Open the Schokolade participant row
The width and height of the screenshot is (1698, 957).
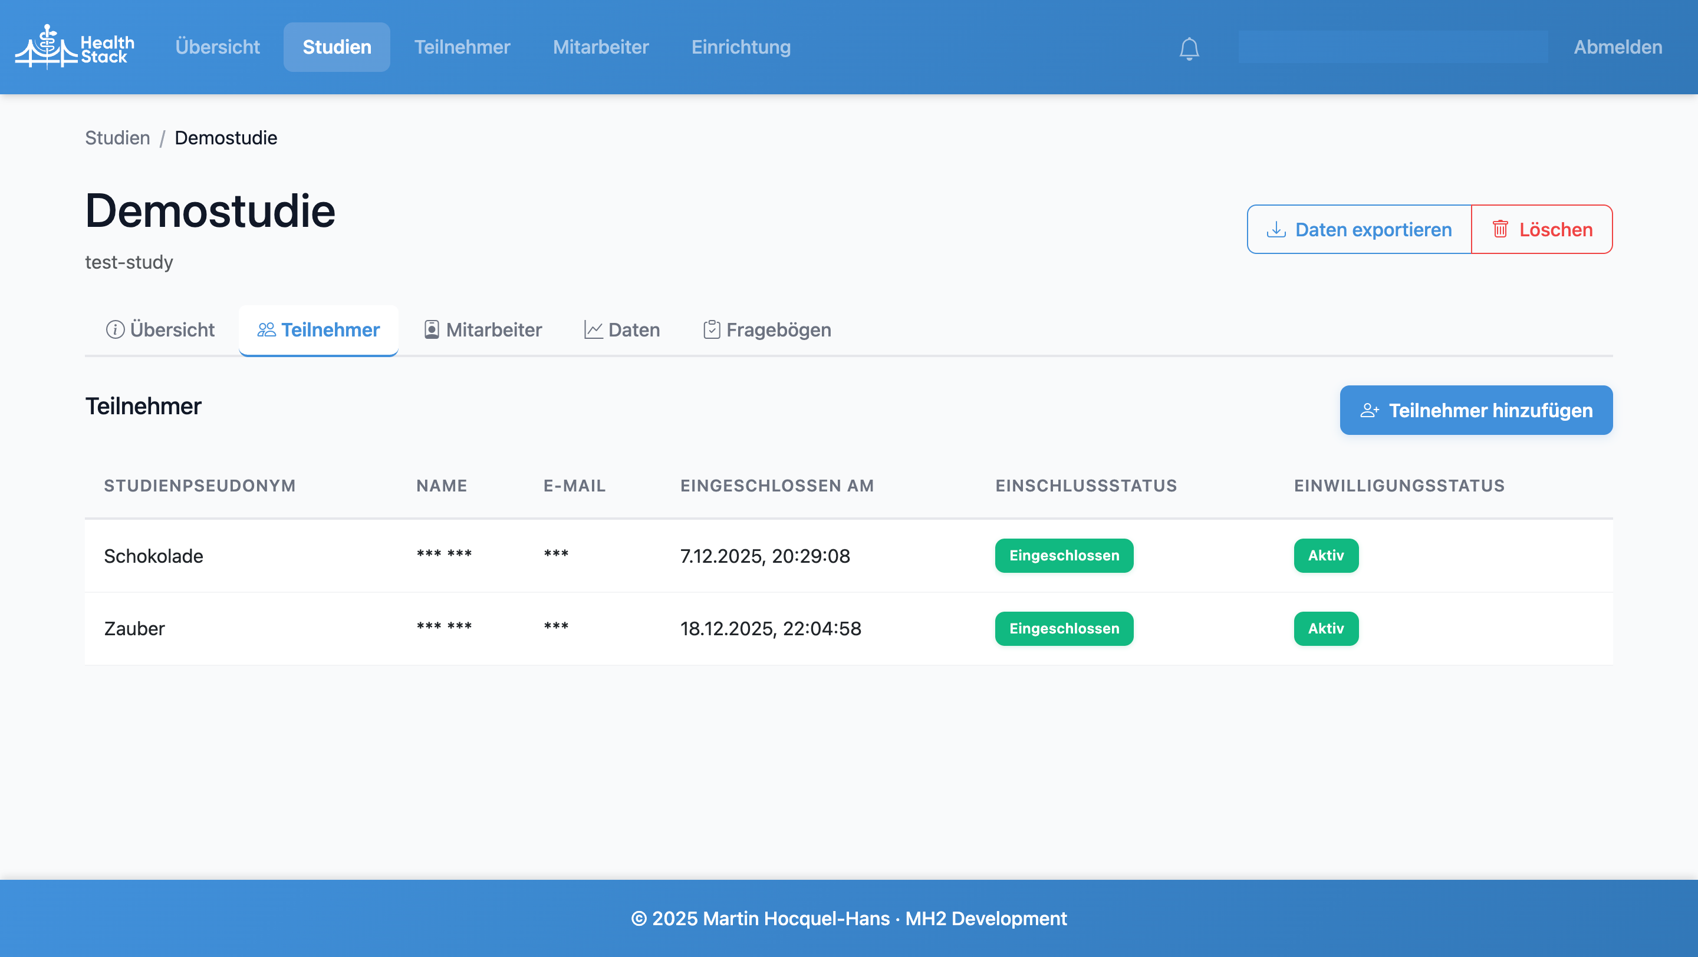153,556
